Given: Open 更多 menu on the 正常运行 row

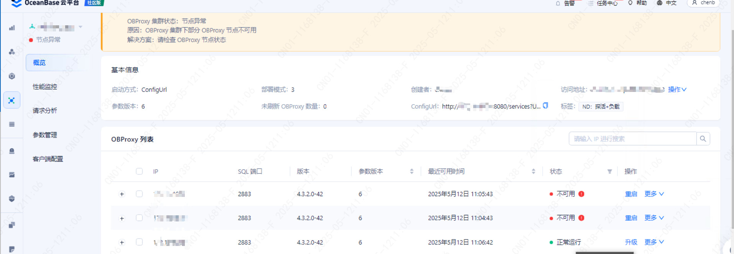Looking at the screenshot, I should click(654, 242).
